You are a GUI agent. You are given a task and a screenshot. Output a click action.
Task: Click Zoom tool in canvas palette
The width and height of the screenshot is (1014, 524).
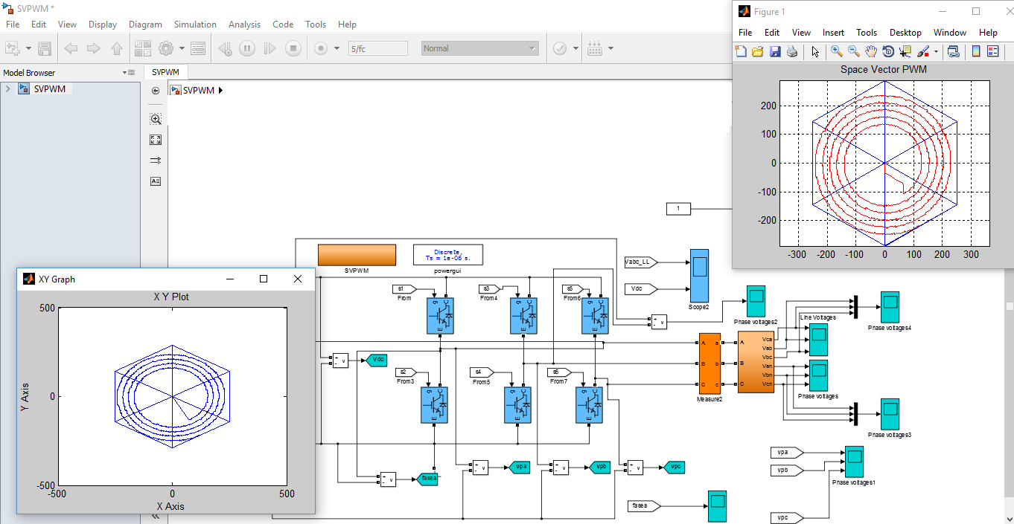[156, 119]
